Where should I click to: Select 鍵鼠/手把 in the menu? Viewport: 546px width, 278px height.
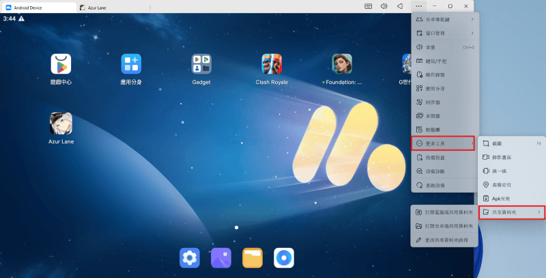coord(445,61)
